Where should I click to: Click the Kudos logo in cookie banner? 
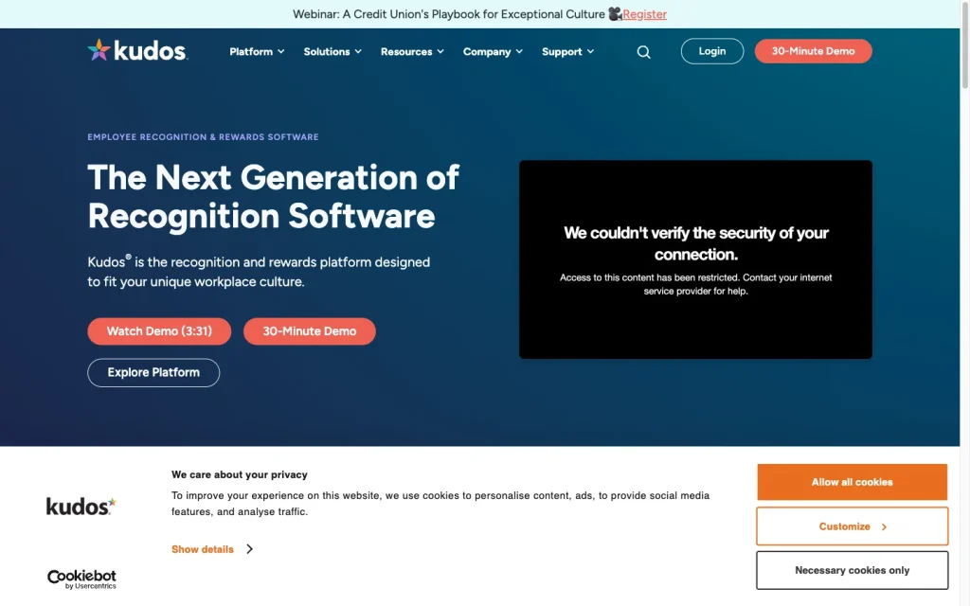click(x=81, y=507)
